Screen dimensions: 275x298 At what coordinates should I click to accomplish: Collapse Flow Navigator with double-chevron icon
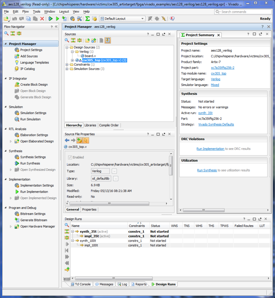pos(56,26)
